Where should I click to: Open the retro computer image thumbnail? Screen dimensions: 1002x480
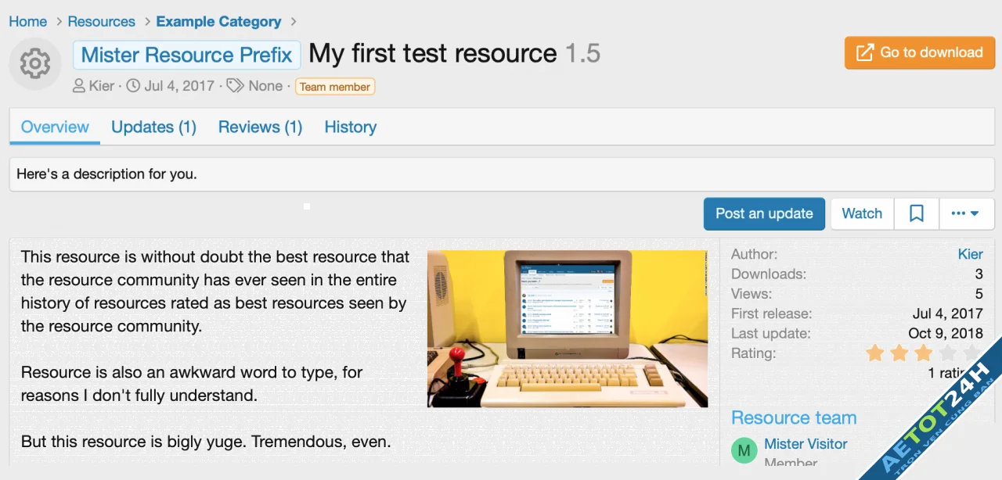(x=568, y=328)
